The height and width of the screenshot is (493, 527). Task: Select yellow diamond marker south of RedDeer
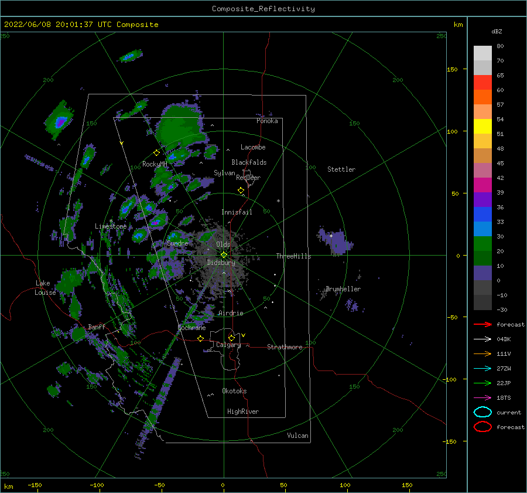241,191
